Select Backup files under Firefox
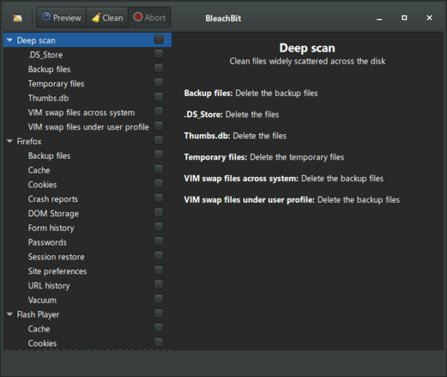447x377 pixels. pos(87,155)
